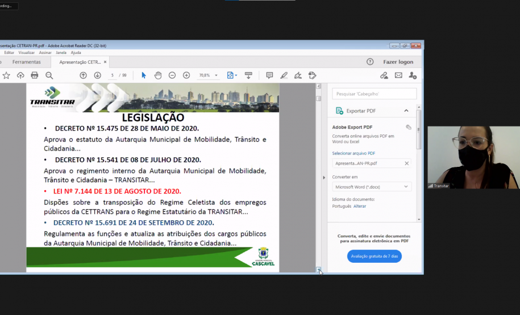Collapse the Exportar PDF panel
Viewport: 520px width, 315px height.
click(406, 111)
